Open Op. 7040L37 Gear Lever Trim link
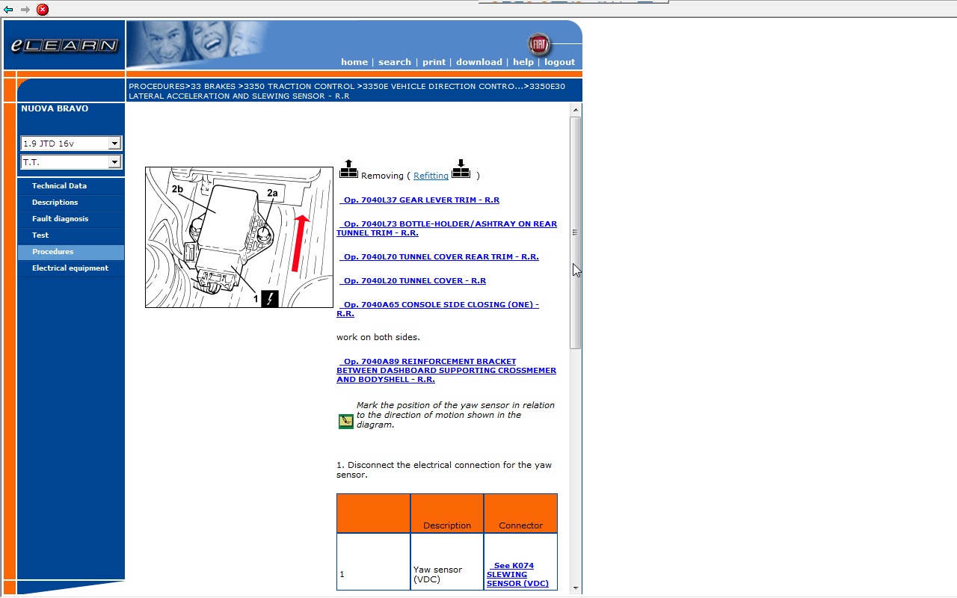 point(421,200)
